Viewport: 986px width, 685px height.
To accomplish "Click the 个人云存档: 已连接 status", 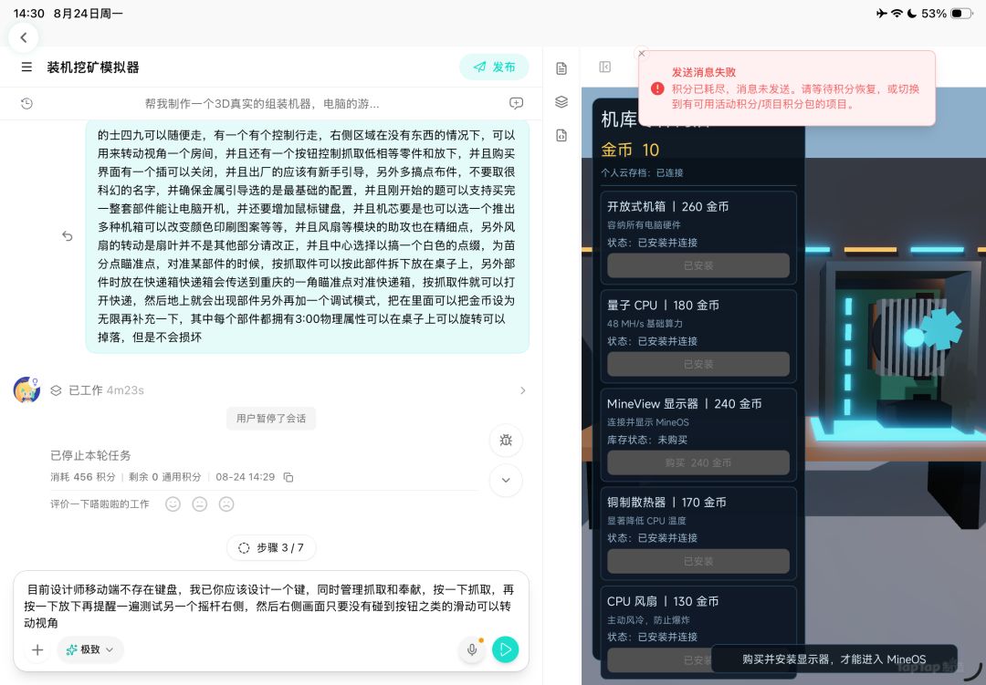I will 642,172.
